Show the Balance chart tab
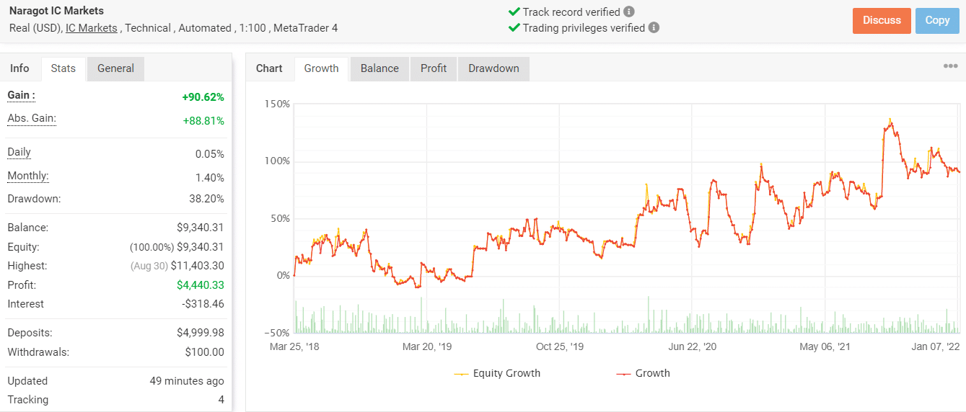This screenshot has width=966, height=412. [379, 68]
